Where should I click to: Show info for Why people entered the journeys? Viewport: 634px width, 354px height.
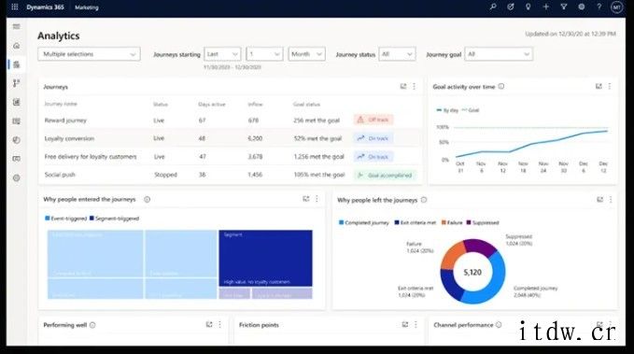pyautogui.click(x=148, y=199)
